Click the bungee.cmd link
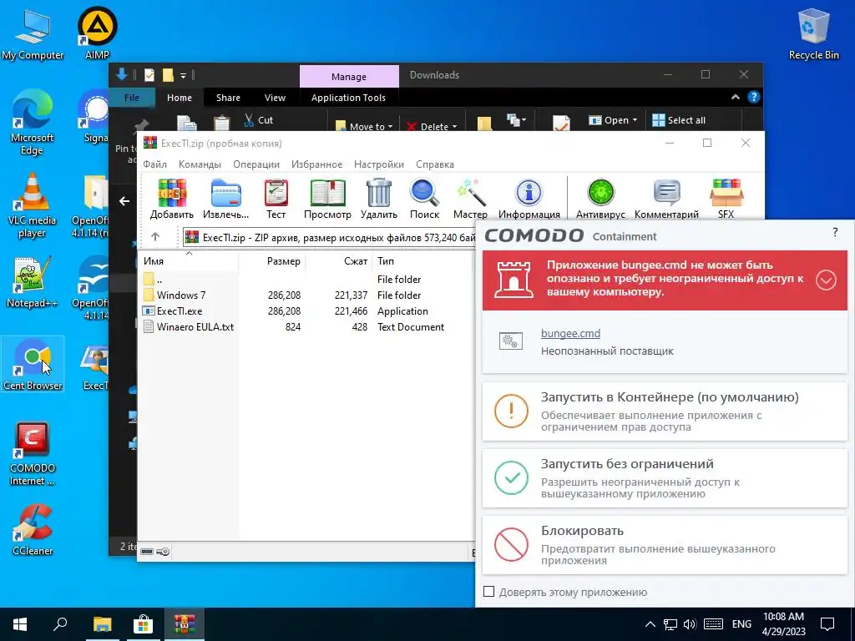 (x=570, y=333)
